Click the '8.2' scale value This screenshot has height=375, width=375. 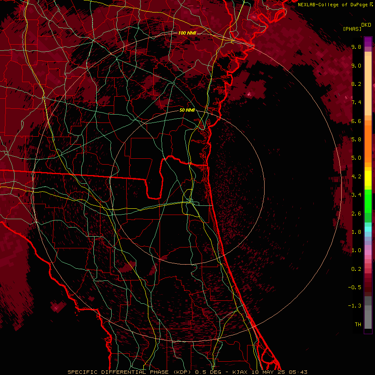coord(356,84)
